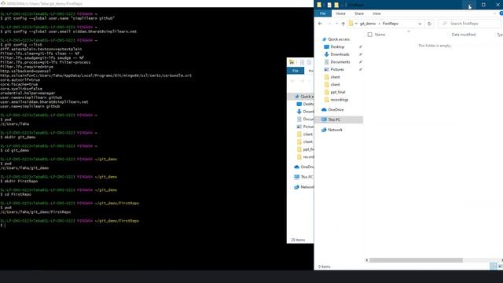Click the New folder icon in FirstRepo title bar
Screen dimensions: 503x283
coord(336,5)
